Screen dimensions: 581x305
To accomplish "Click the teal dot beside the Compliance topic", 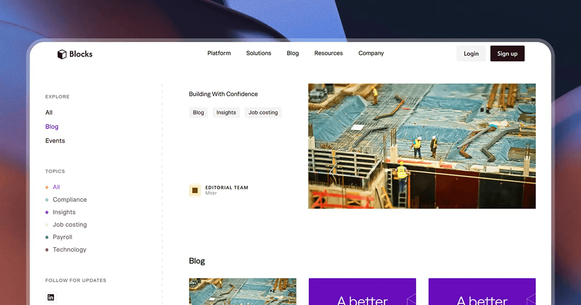I will (x=46, y=199).
